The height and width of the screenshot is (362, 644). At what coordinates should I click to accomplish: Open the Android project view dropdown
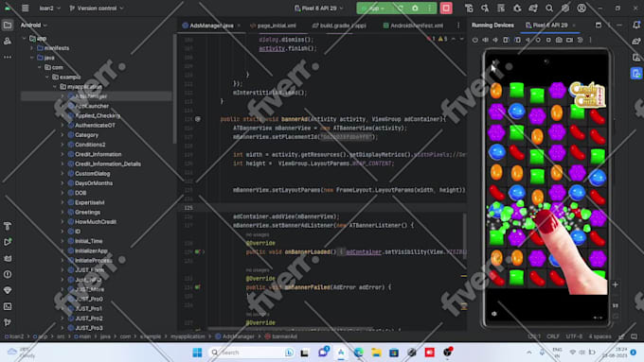[x=34, y=25]
